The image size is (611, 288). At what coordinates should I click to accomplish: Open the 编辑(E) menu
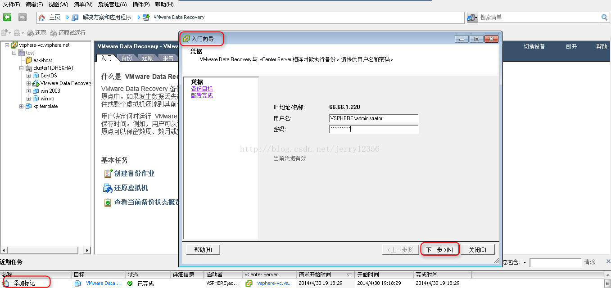(x=34, y=4)
